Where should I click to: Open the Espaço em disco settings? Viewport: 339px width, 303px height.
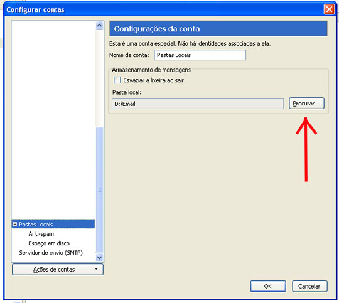tap(49, 243)
